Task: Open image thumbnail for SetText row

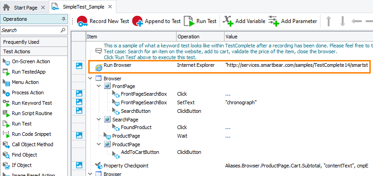Action: tap(79, 102)
